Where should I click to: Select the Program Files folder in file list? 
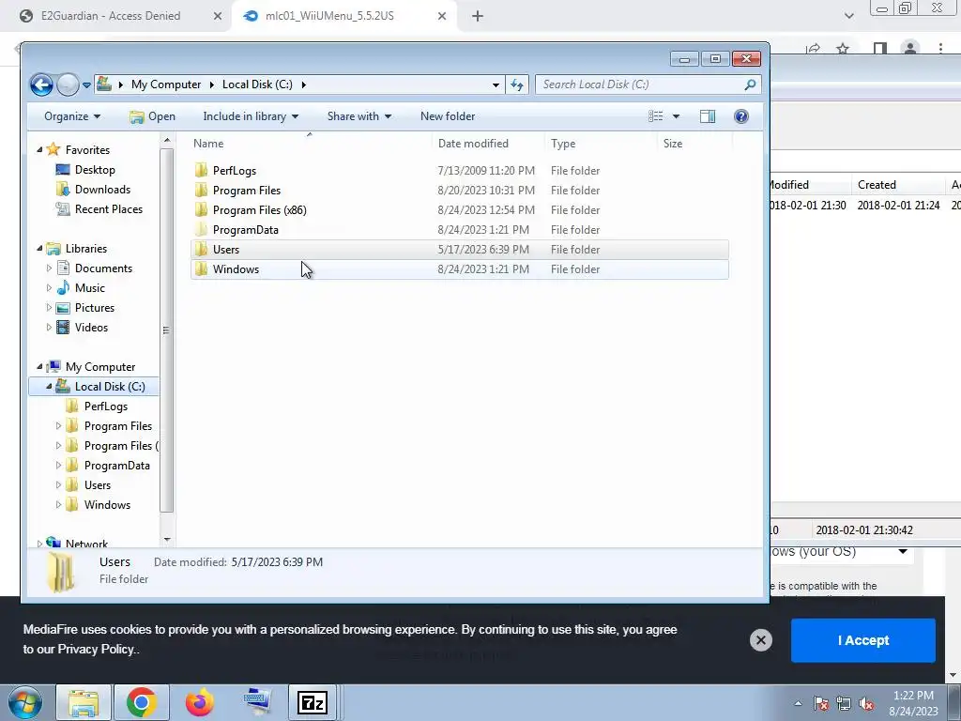(460, 190)
